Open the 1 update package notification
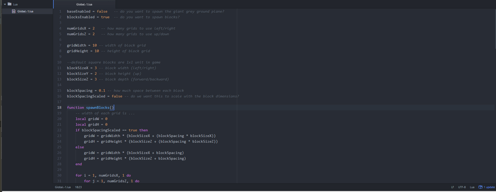496x192 pixels. 487,187
